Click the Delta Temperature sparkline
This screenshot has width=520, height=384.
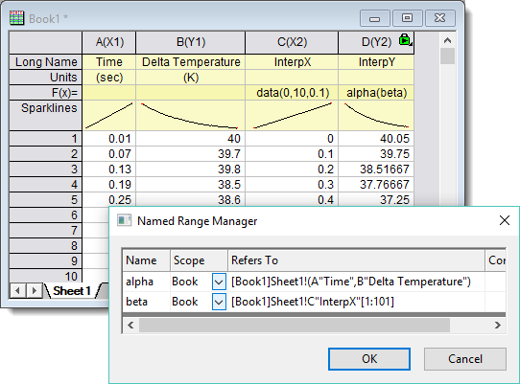point(191,115)
